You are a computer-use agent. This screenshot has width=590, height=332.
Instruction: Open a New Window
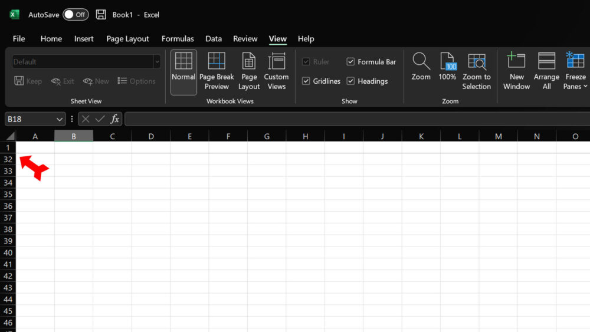click(x=516, y=61)
